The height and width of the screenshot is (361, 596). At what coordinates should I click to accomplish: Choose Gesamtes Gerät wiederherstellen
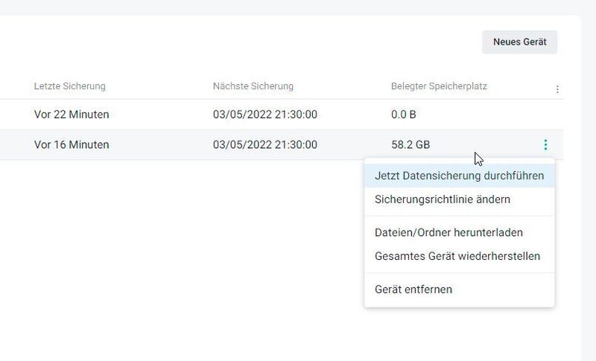pyautogui.click(x=457, y=256)
